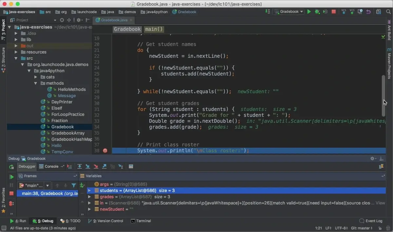Click the Step Over icon in the debugger toolbar
Image resolution: width=393 pixels, height=232 pixels.
point(80,166)
